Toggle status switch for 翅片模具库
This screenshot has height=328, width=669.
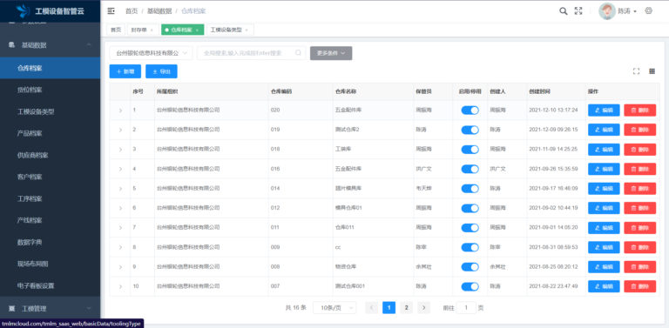coord(470,188)
